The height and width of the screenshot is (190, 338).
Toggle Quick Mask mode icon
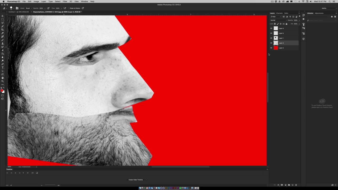tap(3, 96)
